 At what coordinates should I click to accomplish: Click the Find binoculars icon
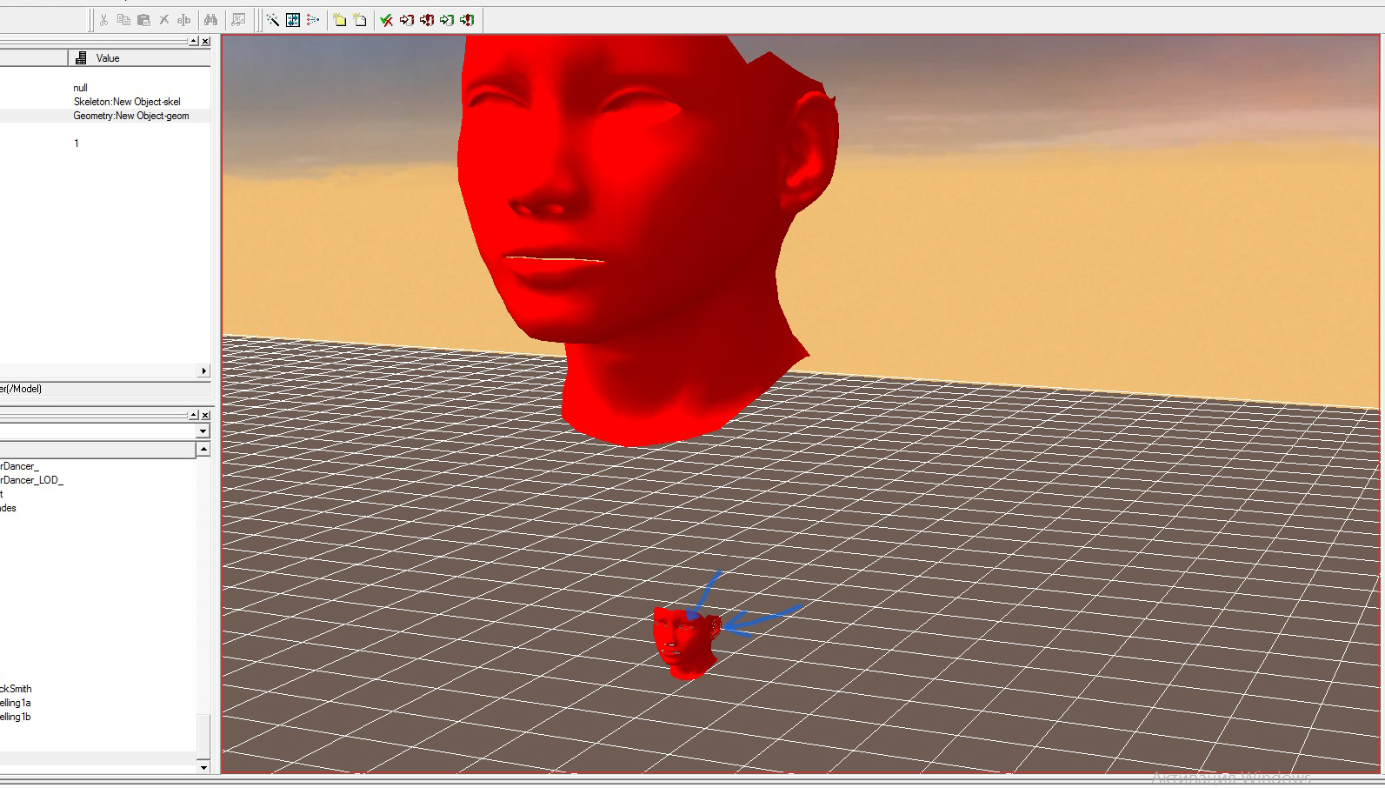[x=210, y=20]
